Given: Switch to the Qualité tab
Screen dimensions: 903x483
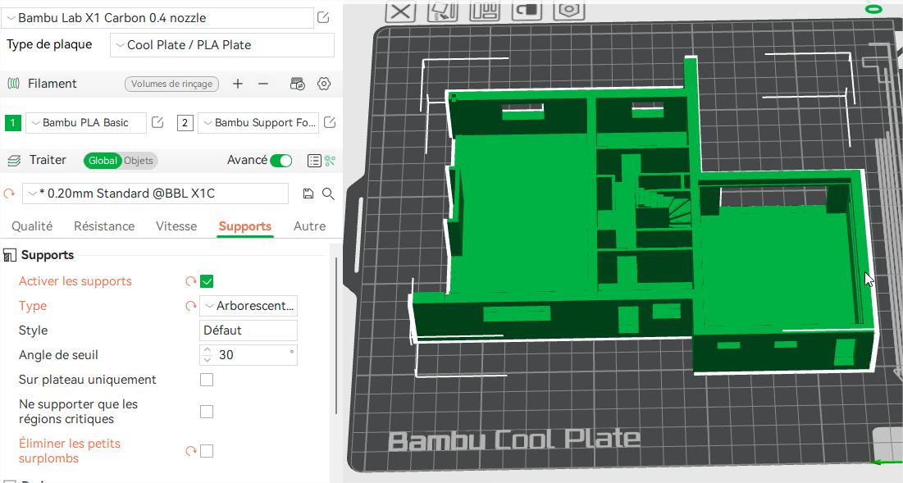Looking at the screenshot, I should click(32, 226).
